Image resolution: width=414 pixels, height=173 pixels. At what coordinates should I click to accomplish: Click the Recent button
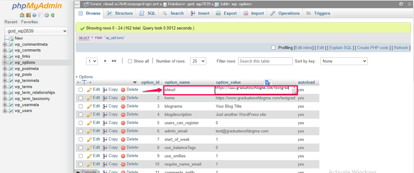(11, 22)
